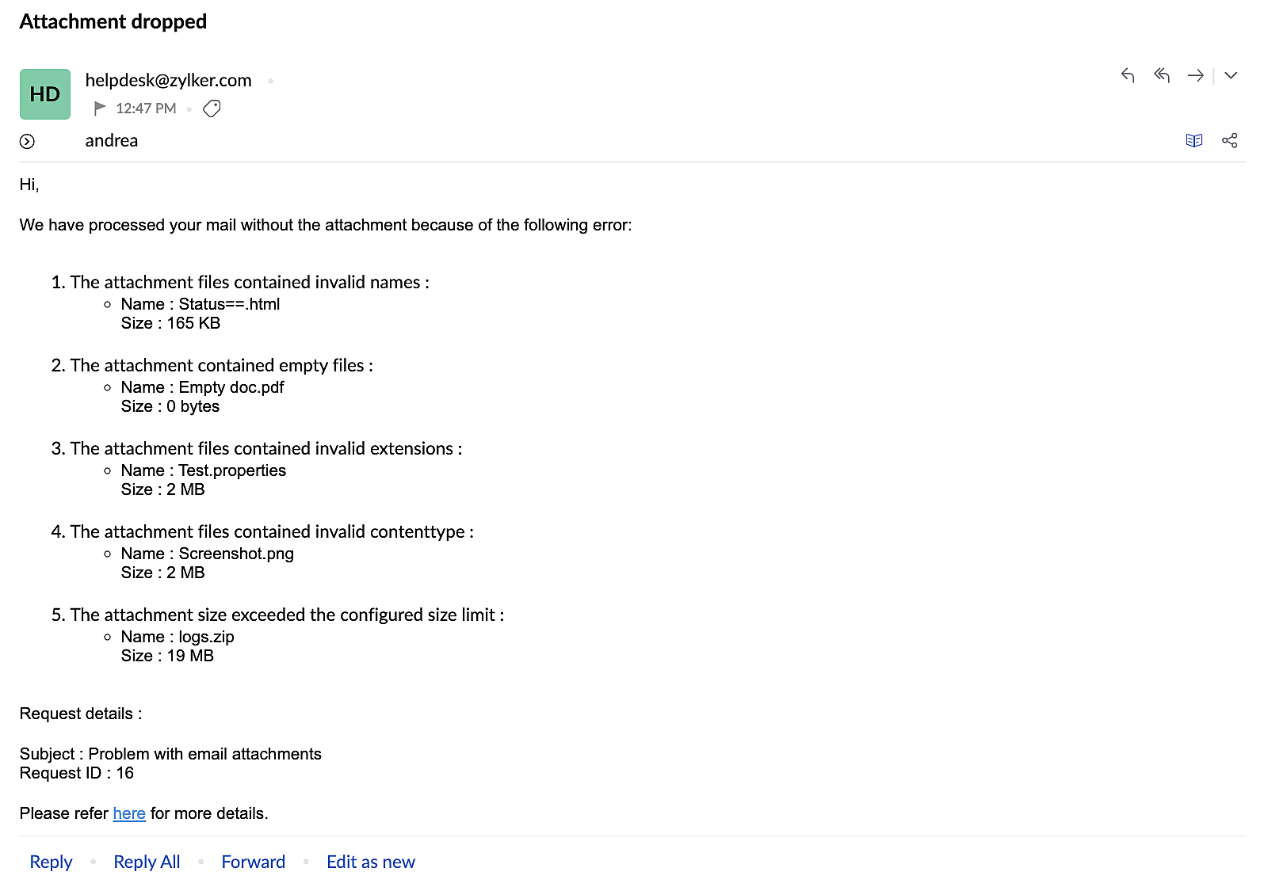Click the recipient name andrea
Image resolution: width=1268 pixels, height=887 pixels.
pos(112,141)
